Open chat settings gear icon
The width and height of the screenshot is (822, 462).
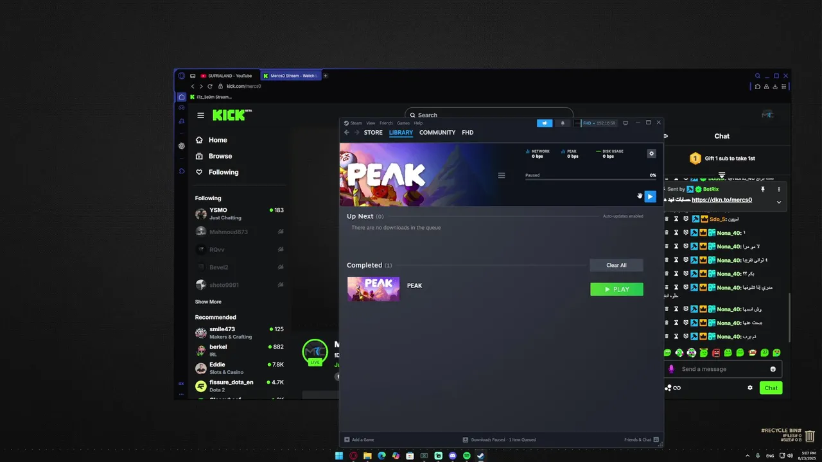[750, 388]
